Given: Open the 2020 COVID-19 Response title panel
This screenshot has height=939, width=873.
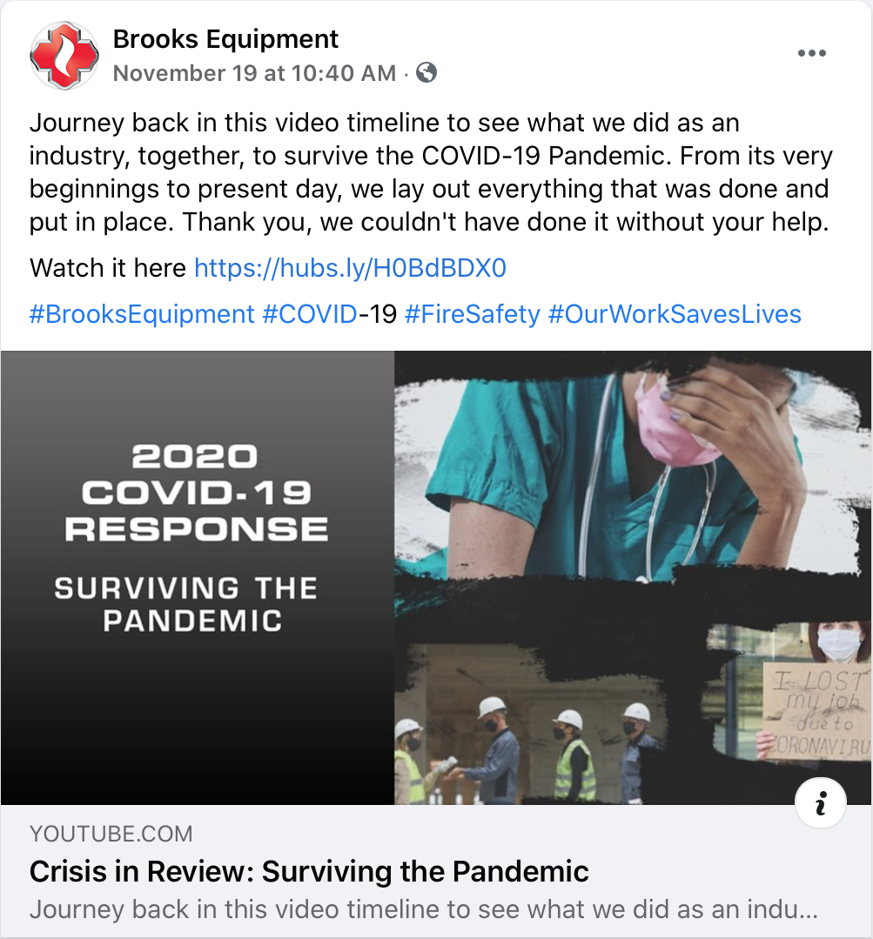Looking at the screenshot, I should click(x=198, y=577).
